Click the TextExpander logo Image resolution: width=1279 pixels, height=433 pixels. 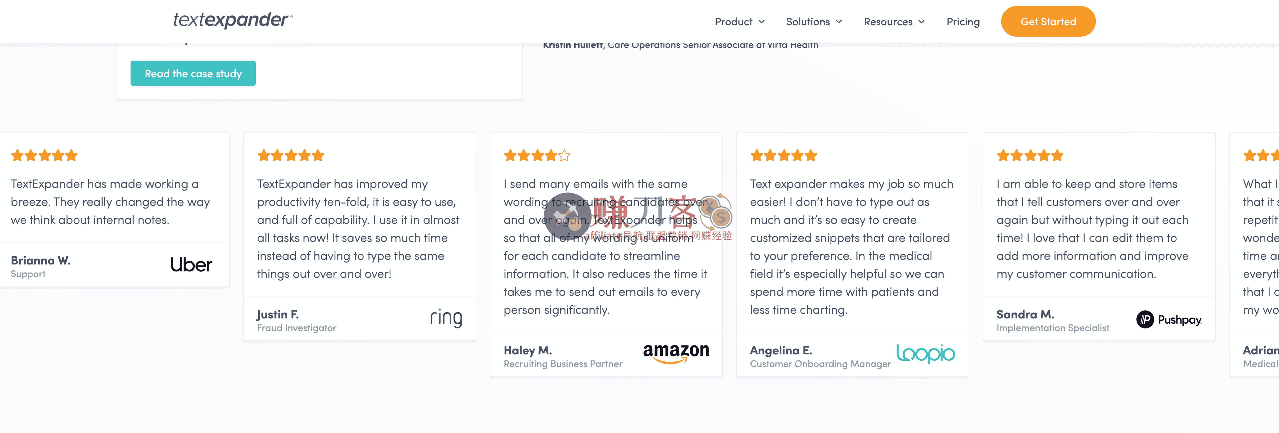click(232, 20)
